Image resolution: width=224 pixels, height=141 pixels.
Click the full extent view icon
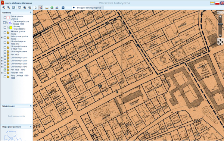(13, 7)
